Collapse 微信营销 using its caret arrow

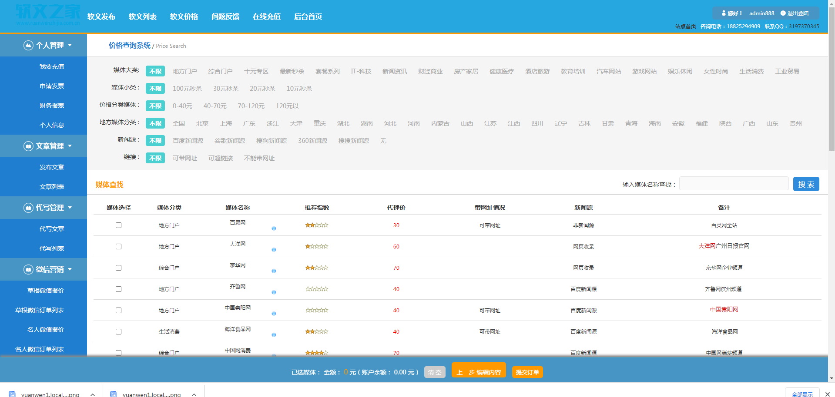(70, 269)
